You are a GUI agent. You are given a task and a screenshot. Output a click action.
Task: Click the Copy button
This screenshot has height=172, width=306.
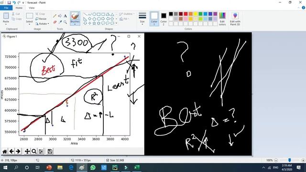pyautogui.click(x=17, y=19)
